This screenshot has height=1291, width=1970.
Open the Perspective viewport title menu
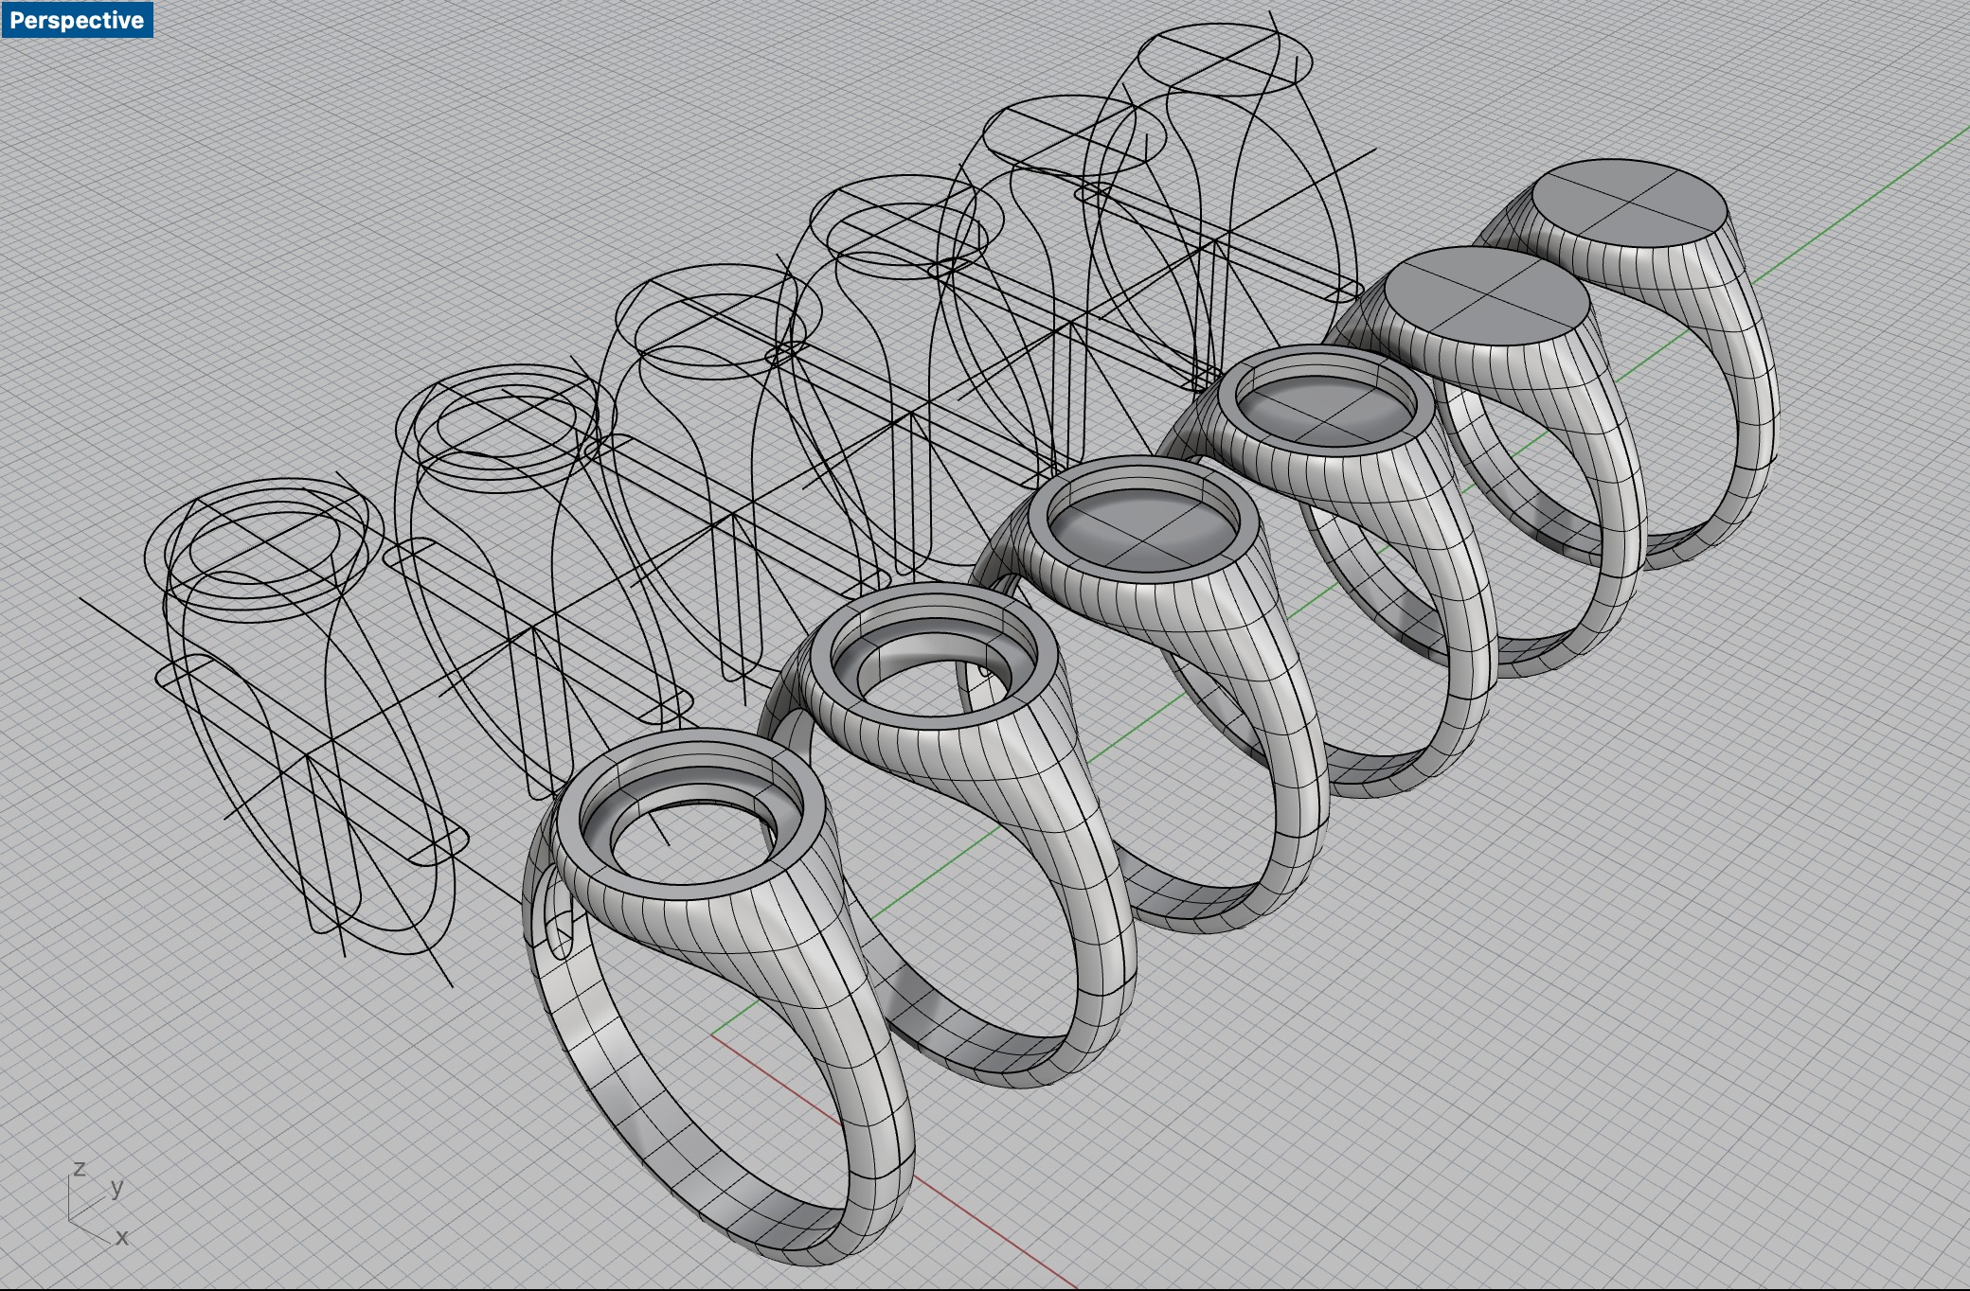pos(77,20)
